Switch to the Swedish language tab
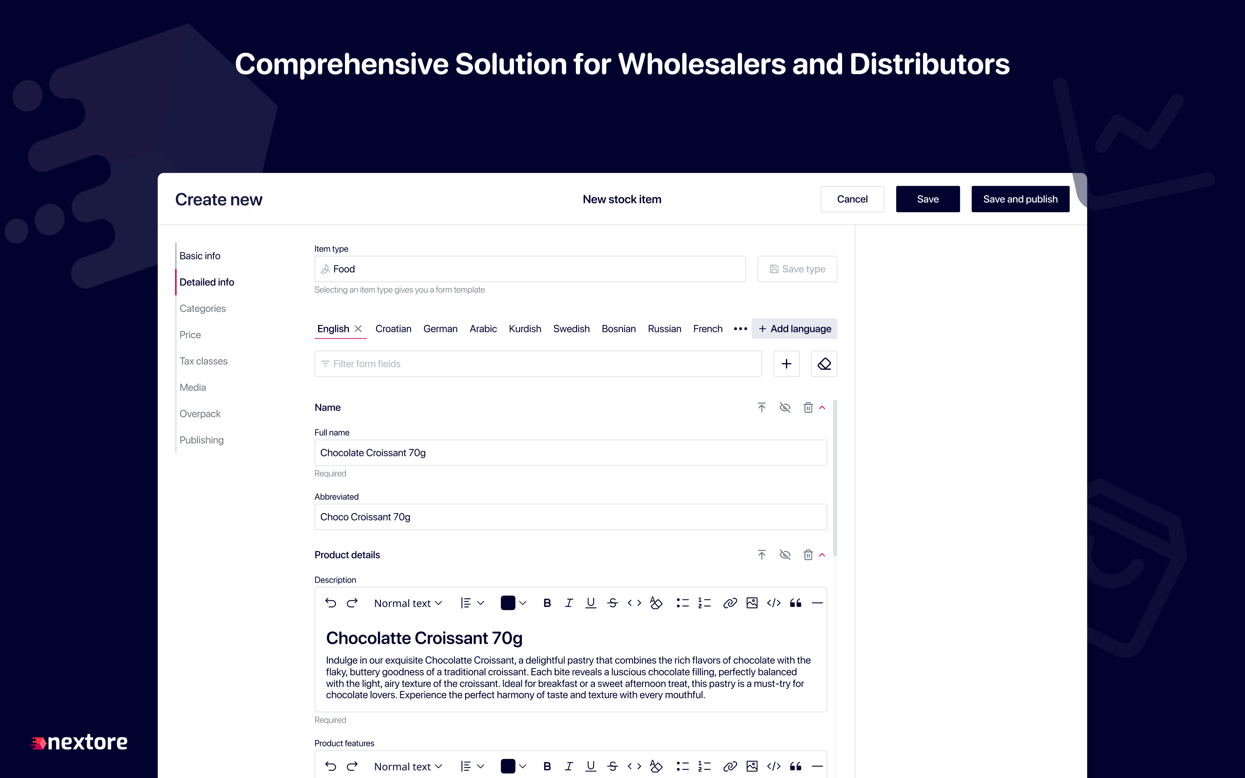1245x778 pixels. point(571,329)
